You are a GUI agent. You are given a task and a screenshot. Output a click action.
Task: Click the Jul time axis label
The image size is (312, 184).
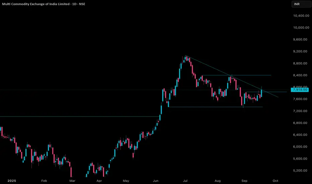coord(185,181)
